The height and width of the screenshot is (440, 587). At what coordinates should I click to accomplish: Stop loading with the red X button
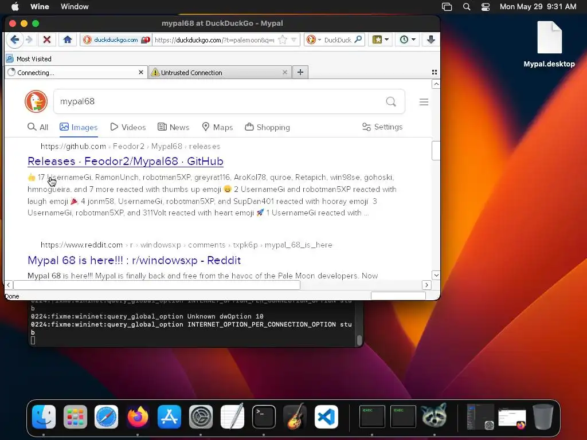pos(47,40)
